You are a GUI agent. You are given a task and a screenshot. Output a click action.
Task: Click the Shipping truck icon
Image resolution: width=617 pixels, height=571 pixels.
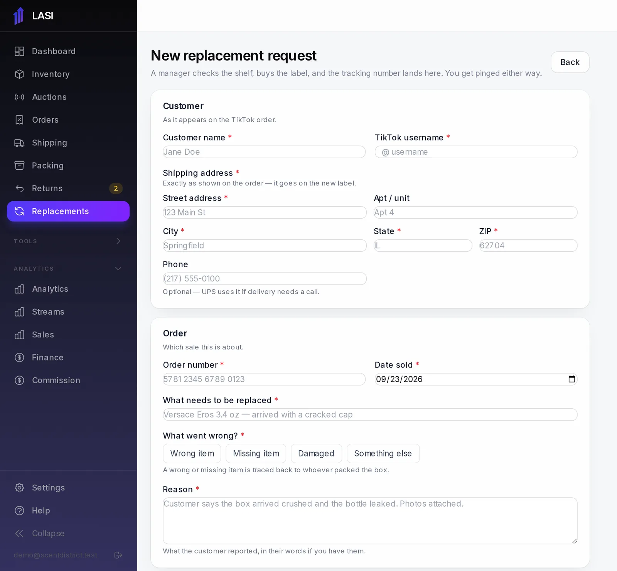tap(19, 143)
